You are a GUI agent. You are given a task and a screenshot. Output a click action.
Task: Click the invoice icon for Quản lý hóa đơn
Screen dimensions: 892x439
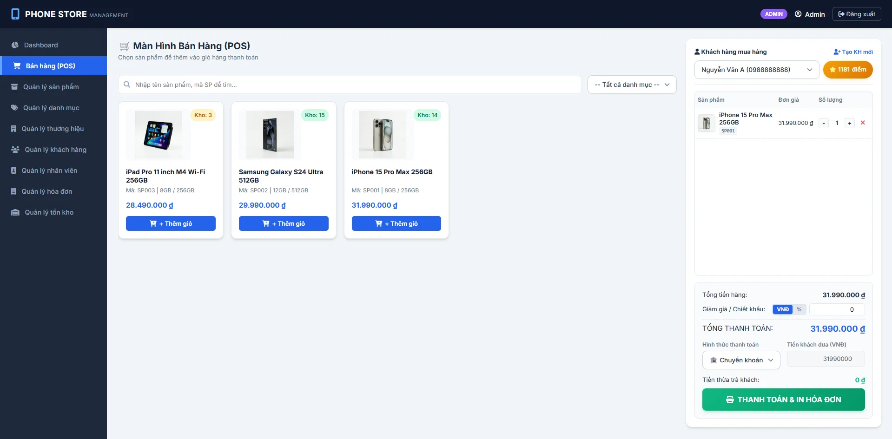coord(13,191)
